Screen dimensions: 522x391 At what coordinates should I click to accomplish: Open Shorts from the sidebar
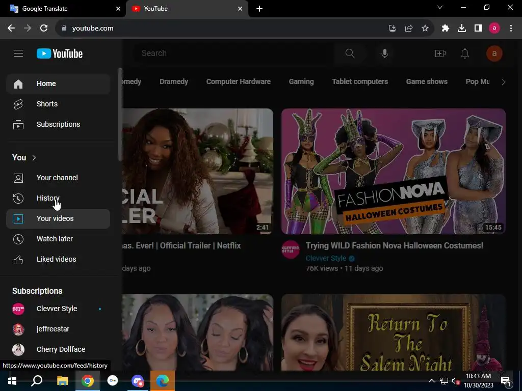point(58,104)
